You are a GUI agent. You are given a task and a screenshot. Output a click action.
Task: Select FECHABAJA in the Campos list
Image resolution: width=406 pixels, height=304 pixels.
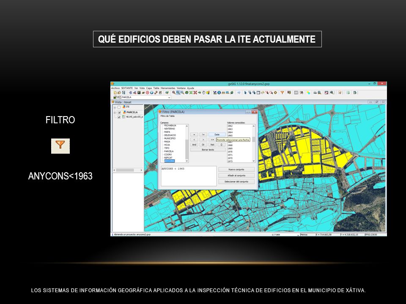(170, 125)
